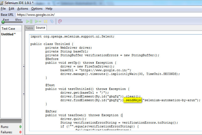Click the 'Slow' speed label
The width and height of the screenshot is (202, 135).
[18, 20]
